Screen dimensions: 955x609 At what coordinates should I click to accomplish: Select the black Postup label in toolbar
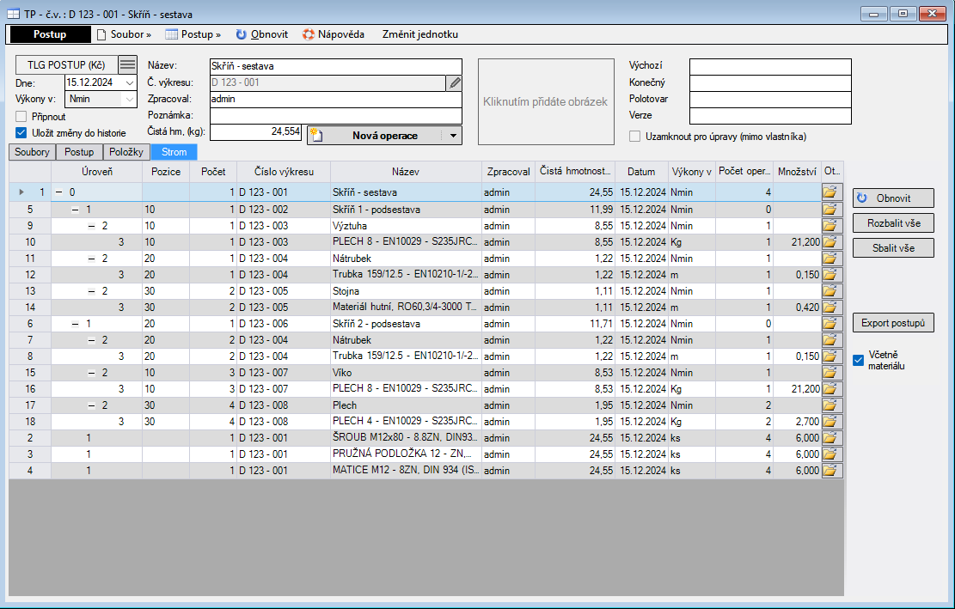coord(50,34)
